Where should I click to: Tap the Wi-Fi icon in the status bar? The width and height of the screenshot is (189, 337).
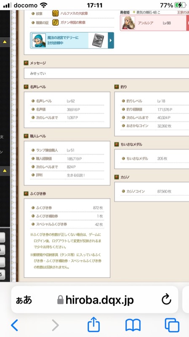(44, 5)
